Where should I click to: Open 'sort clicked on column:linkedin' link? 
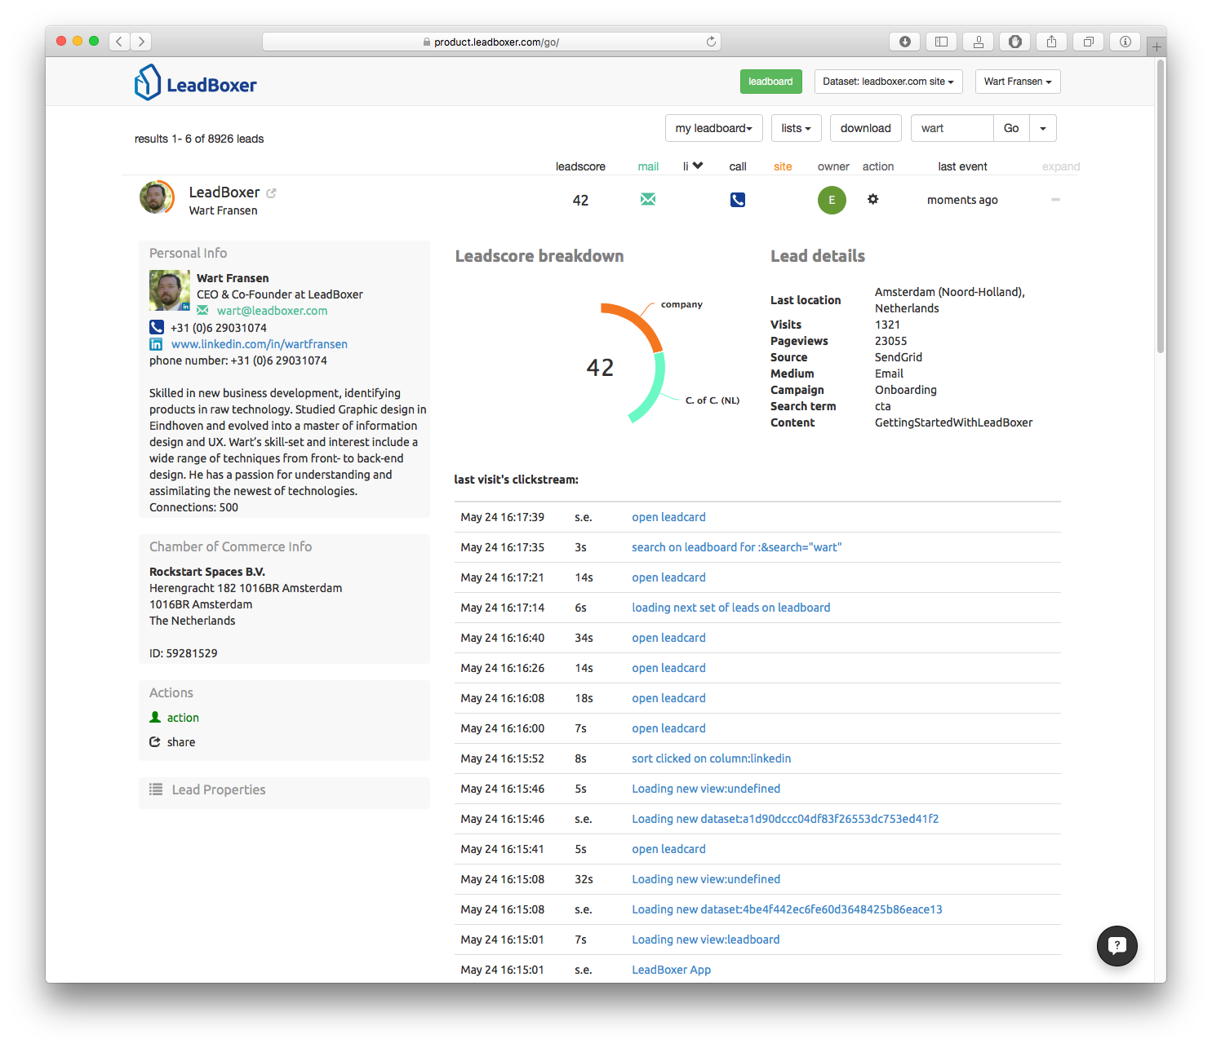click(x=711, y=758)
